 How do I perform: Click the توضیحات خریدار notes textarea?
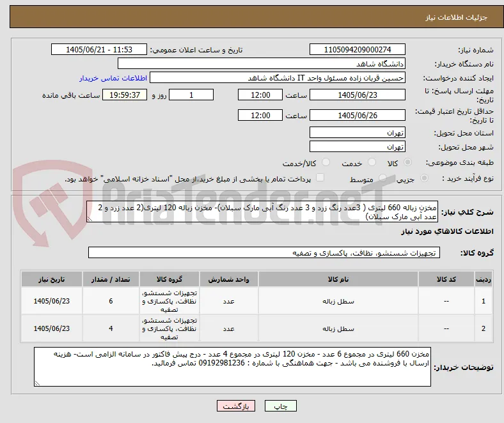[x=232, y=367]
